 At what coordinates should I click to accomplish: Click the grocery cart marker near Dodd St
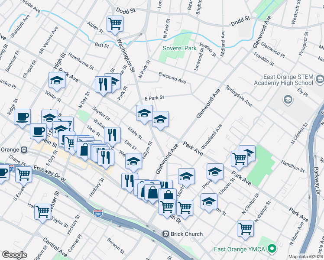coord(115,24)
